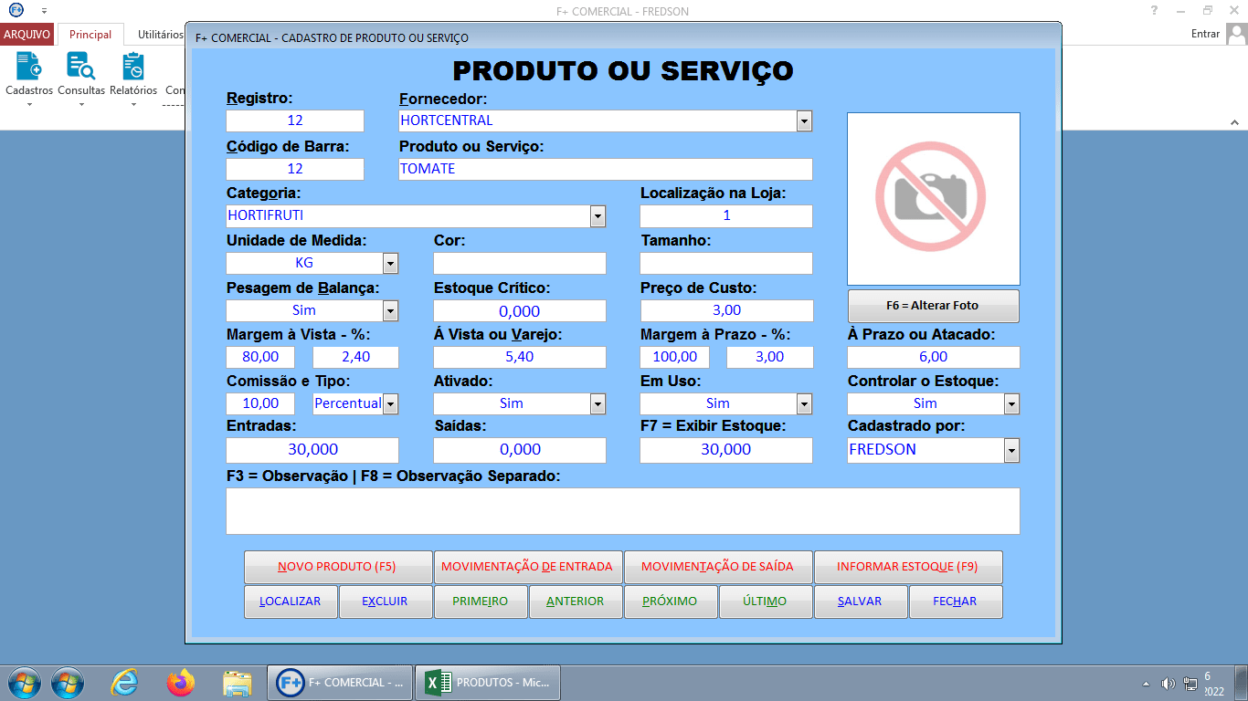Go to ÚLTIMO record

click(x=765, y=602)
